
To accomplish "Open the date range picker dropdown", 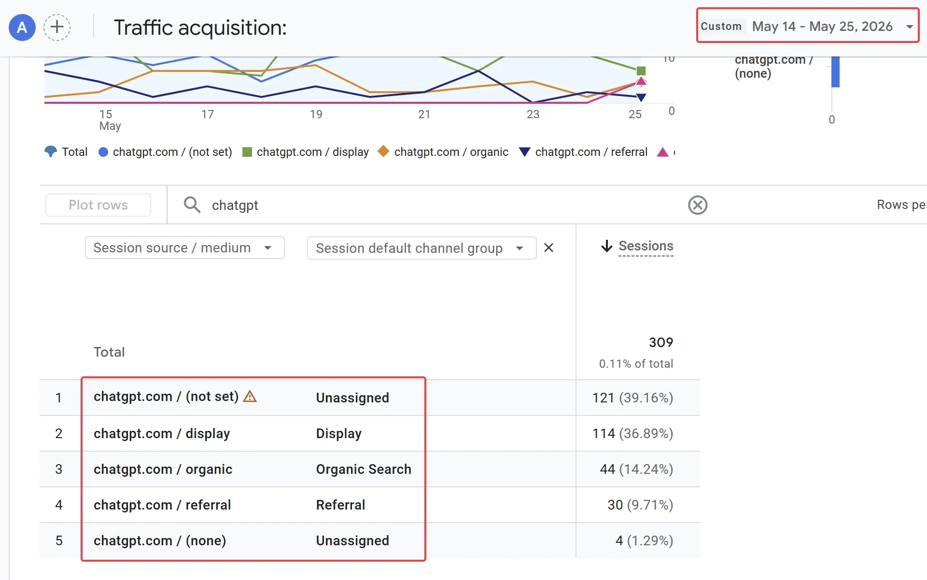I will click(x=808, y=26).
